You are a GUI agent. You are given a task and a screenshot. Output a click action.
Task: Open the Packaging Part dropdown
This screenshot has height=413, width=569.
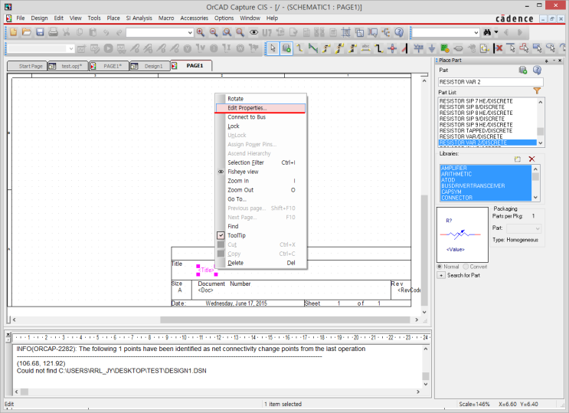click(524, 228)
